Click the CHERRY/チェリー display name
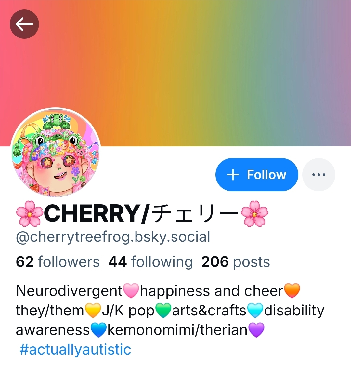 point(141,213)
